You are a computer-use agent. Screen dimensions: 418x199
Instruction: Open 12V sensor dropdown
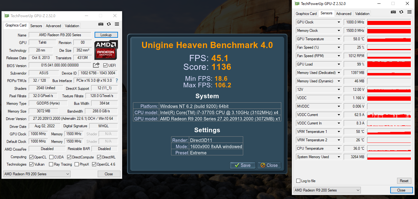coord(339,90)
